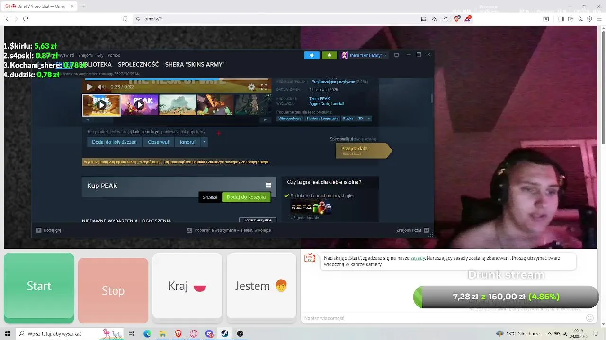Mute the trailer volume speaker icon
606x340 pixels.
pyautogui.click(x=101, y=87)
